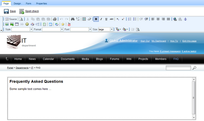Click the Sign Out link
The height and width of the screenshot is (121, 204).
[145, 41]
